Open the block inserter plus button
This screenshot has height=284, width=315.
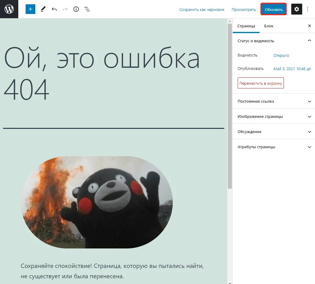30,9
